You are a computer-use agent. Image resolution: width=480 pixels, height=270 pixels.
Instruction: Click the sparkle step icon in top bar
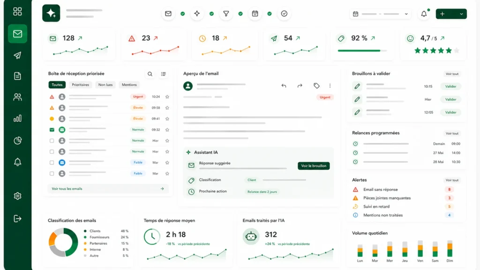(197, 14)
